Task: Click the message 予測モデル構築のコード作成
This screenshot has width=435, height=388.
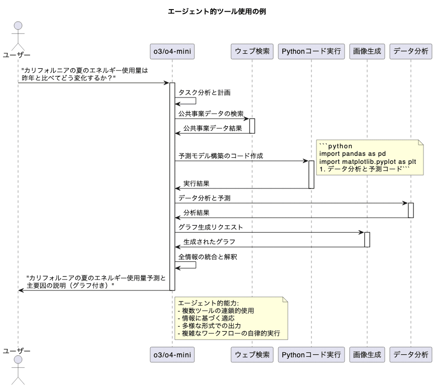Action: tap(221, 156)
